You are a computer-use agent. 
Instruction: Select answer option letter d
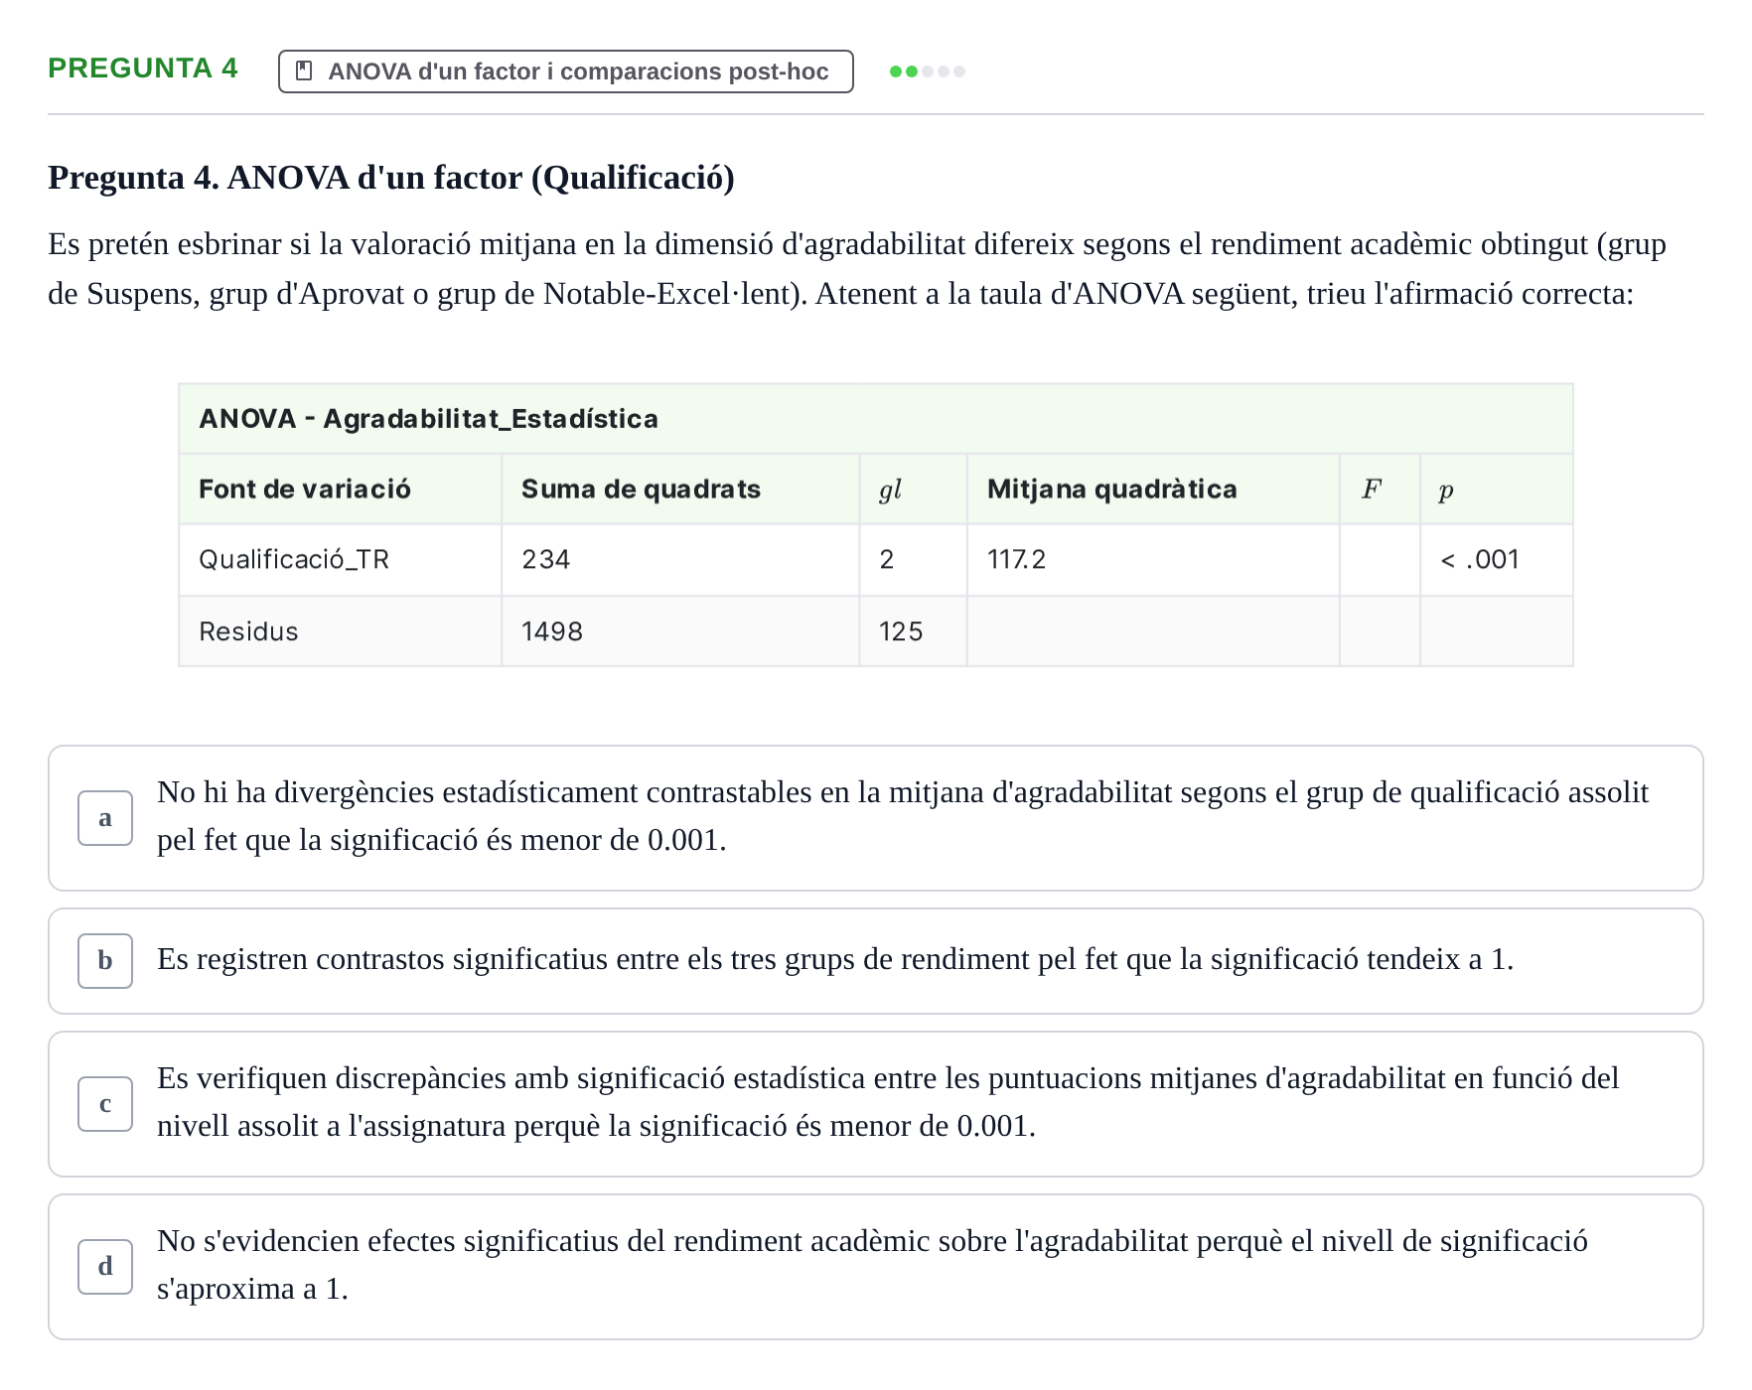[105, 1267]
